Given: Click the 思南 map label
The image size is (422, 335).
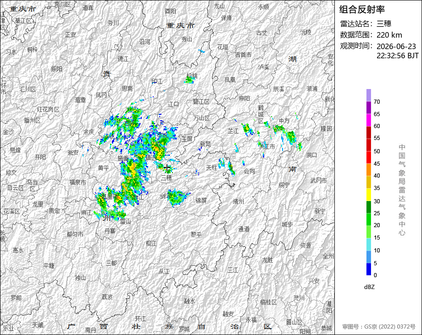Looking at the screenshot, I should pyautogui.click(x=128, y=88).
